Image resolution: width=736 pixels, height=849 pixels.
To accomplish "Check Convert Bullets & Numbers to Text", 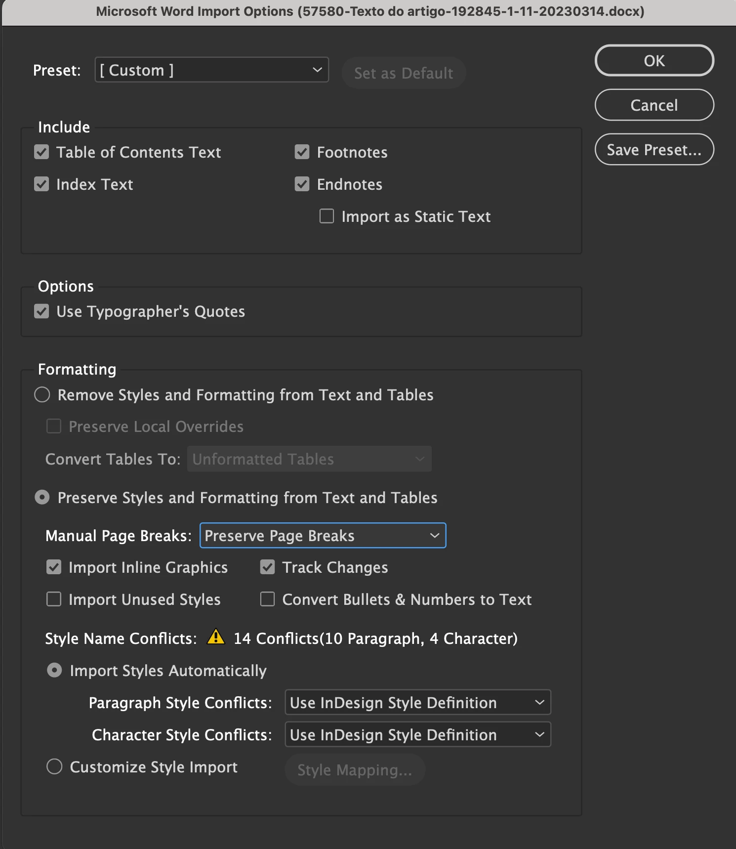I will click(267, 599).
